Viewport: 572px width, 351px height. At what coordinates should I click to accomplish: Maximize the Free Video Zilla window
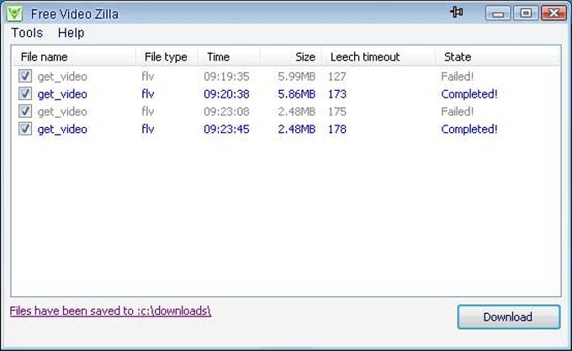(x=525, y=13)
